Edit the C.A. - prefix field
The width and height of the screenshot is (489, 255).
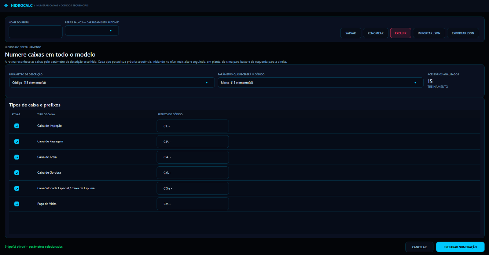click(x=193, y=157)
